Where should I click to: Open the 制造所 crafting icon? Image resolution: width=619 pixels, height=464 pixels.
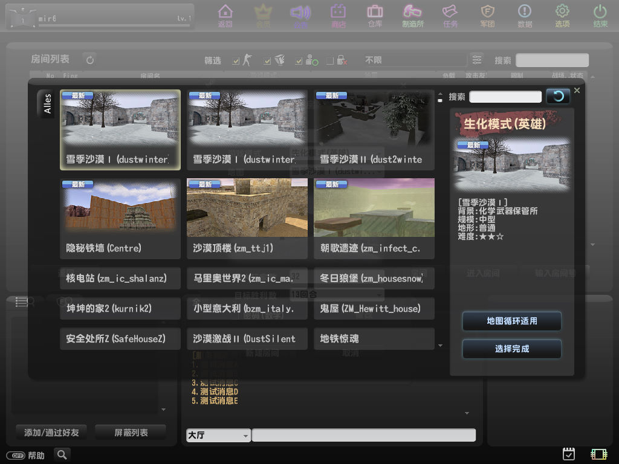tap(413, 16)
